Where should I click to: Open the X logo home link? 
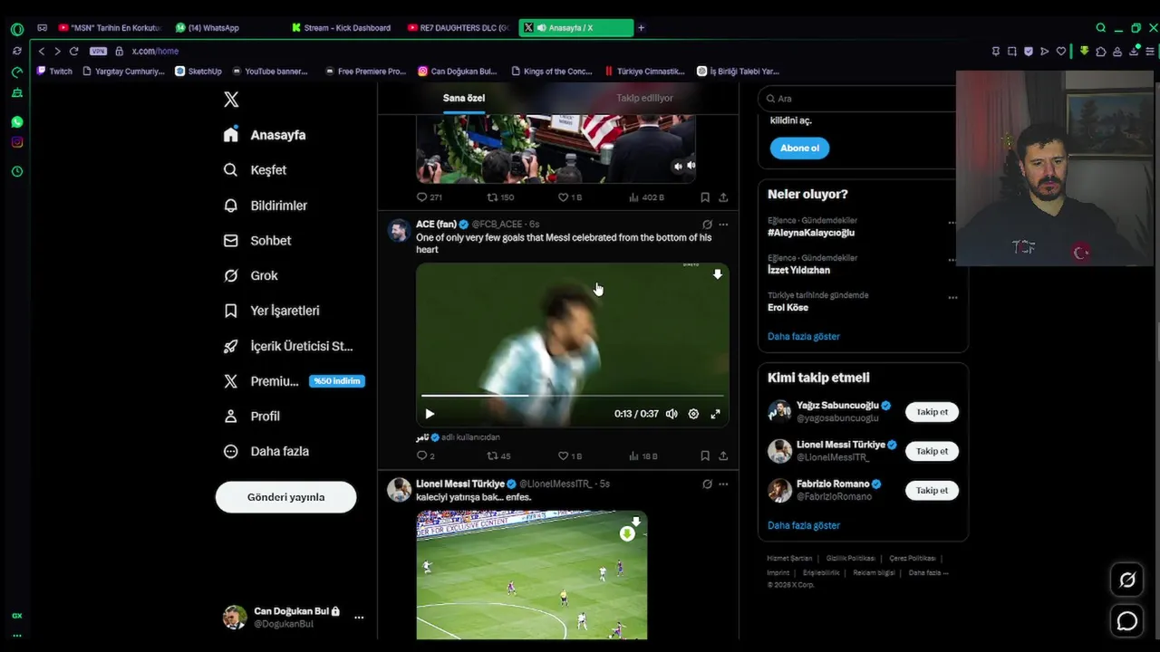tap(231, 100)
